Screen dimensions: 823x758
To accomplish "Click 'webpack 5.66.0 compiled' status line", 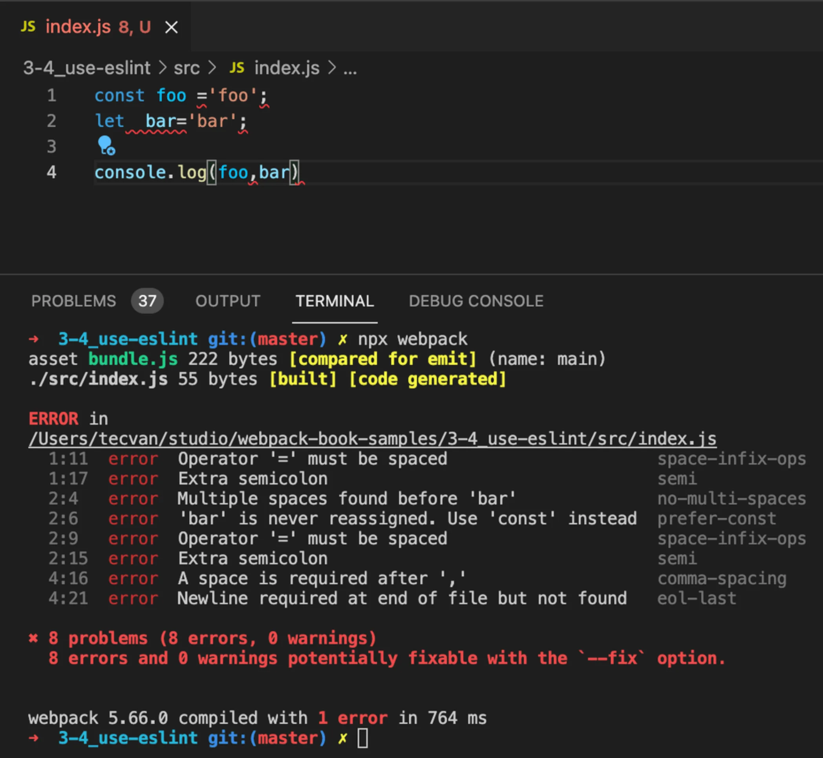I will [257, 718].
